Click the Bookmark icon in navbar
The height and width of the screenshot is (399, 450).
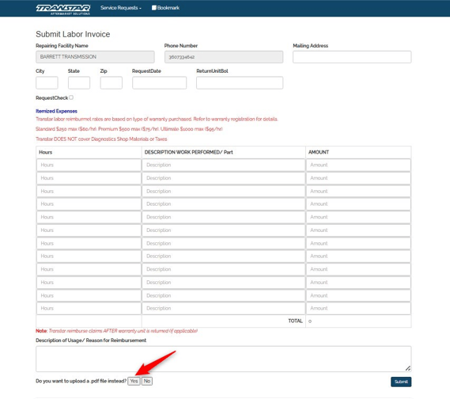(x=154, y=8)
